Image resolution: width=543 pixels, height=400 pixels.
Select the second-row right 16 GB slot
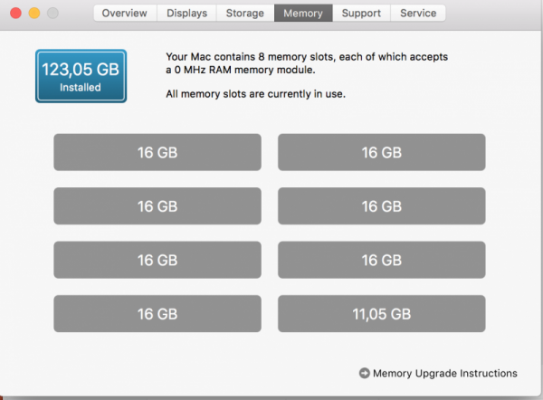[x=381, y=206]
